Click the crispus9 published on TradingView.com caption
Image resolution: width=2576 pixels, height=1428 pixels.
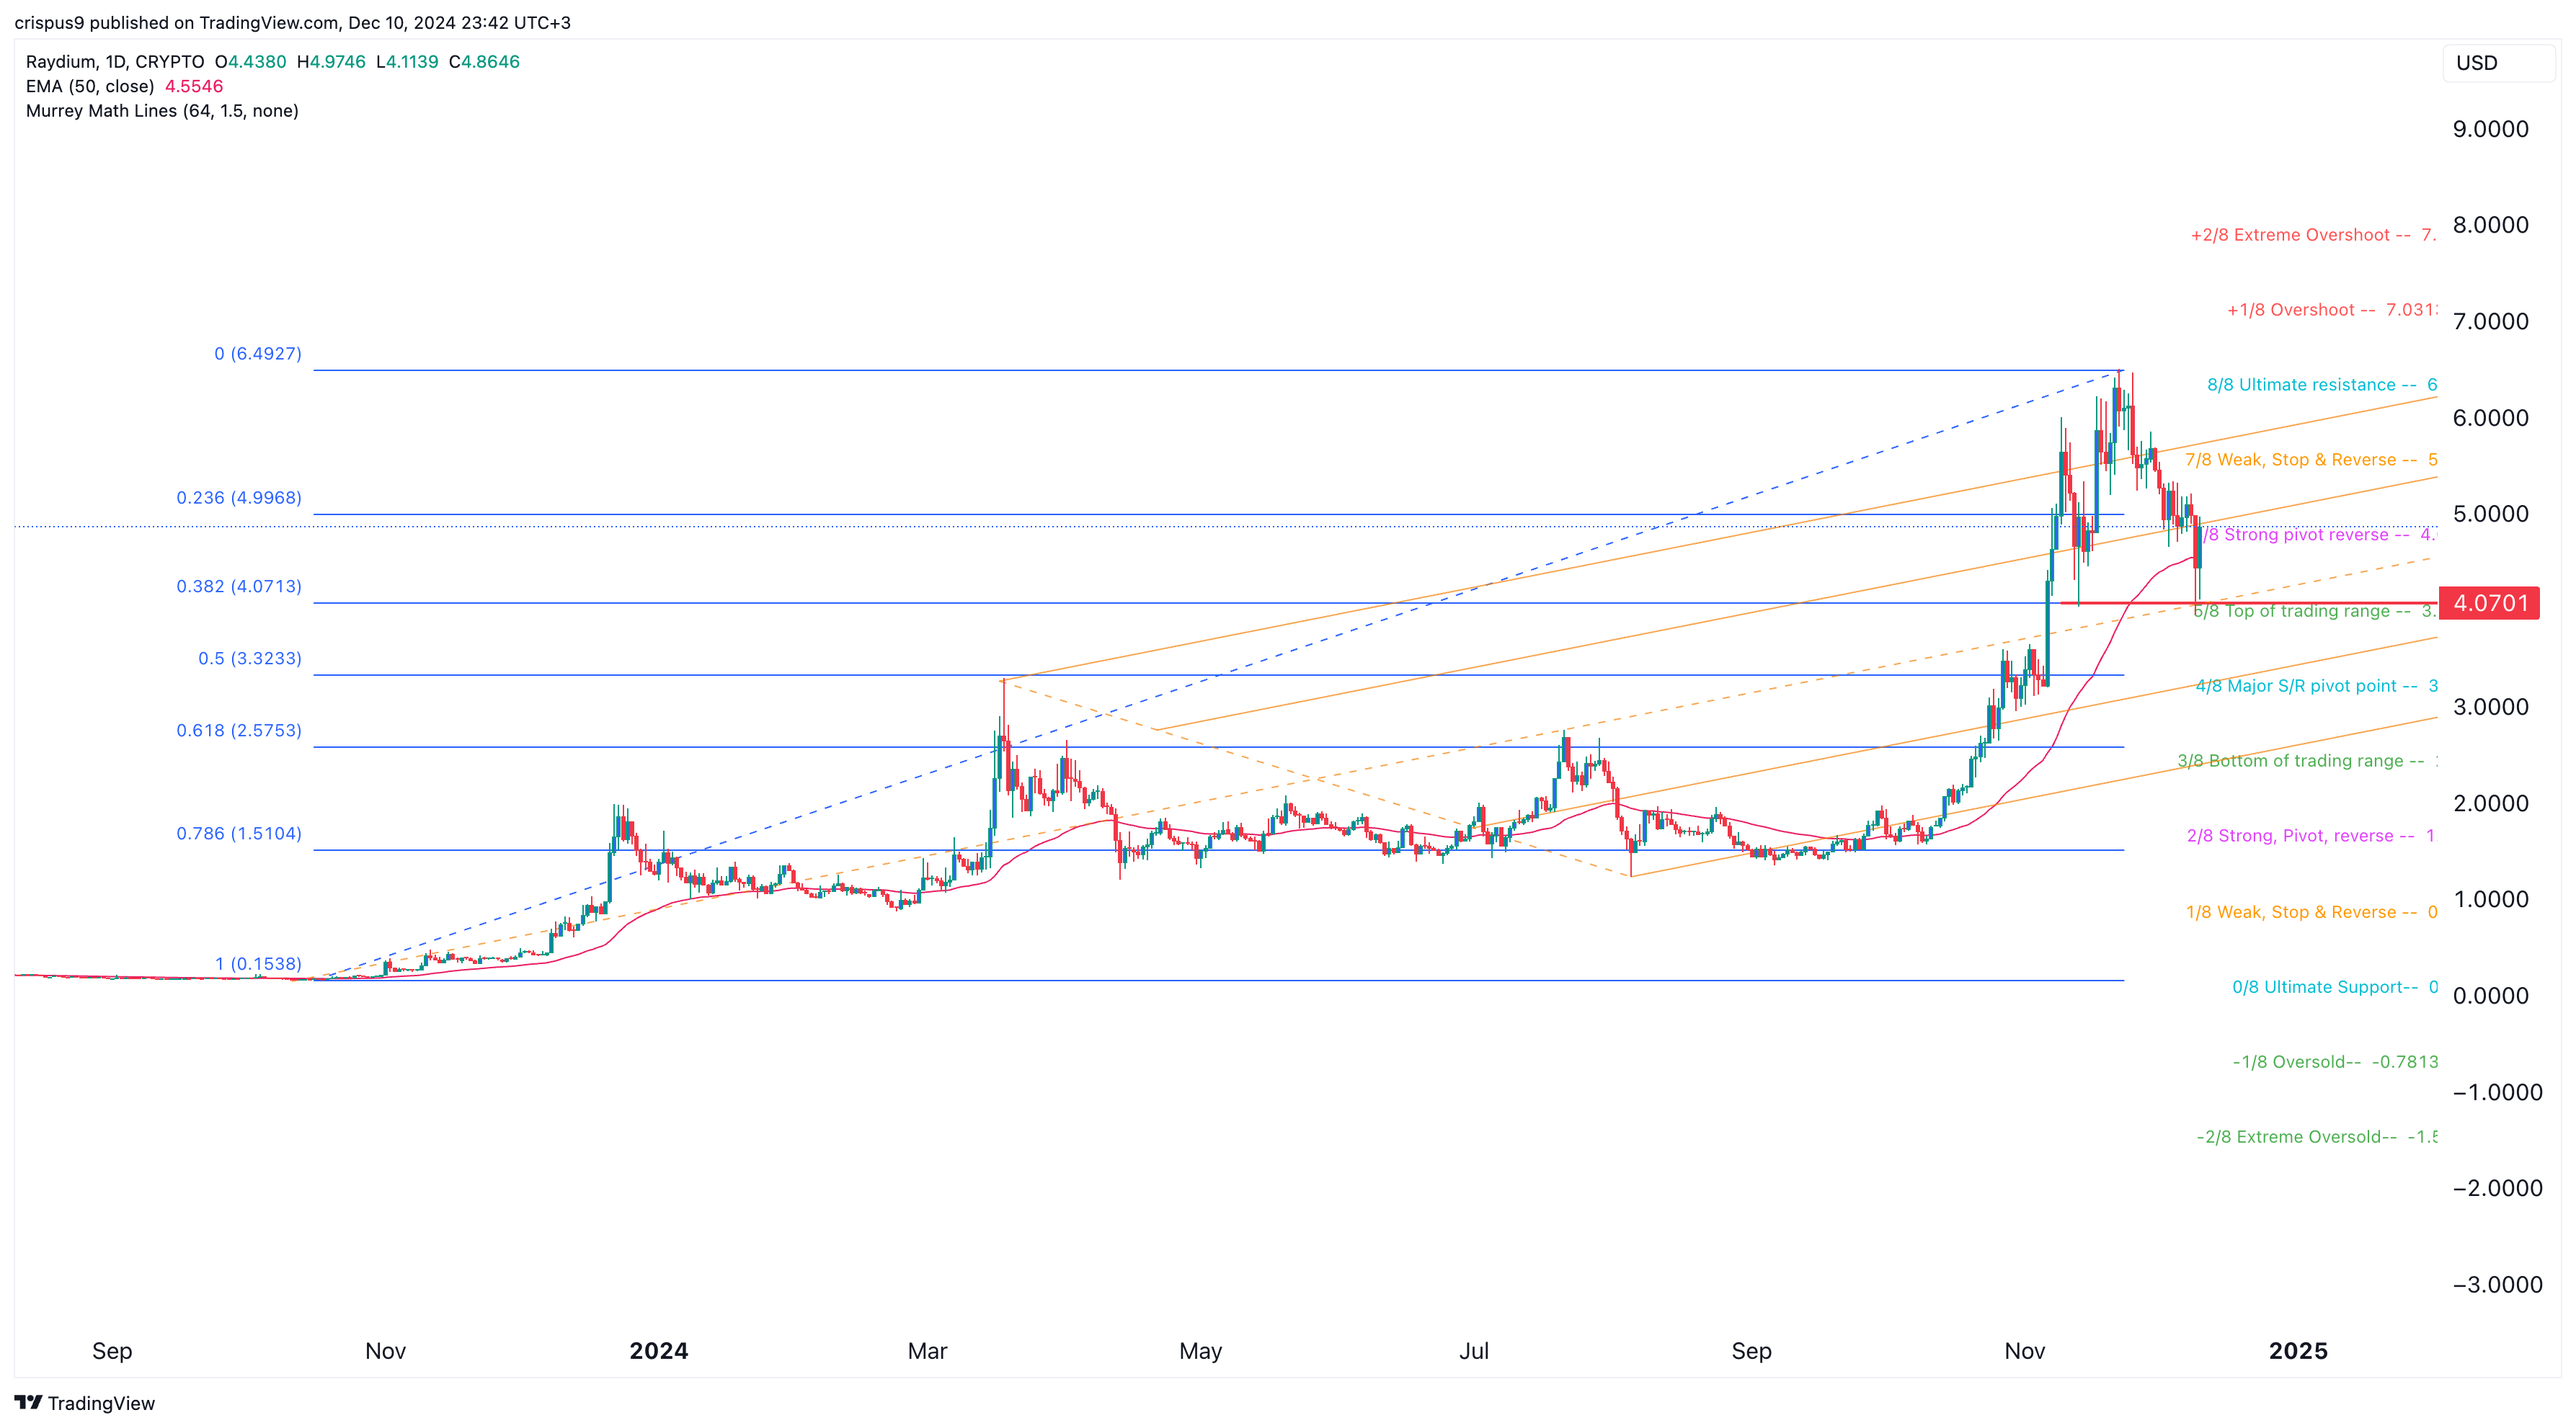pos(292,22)
